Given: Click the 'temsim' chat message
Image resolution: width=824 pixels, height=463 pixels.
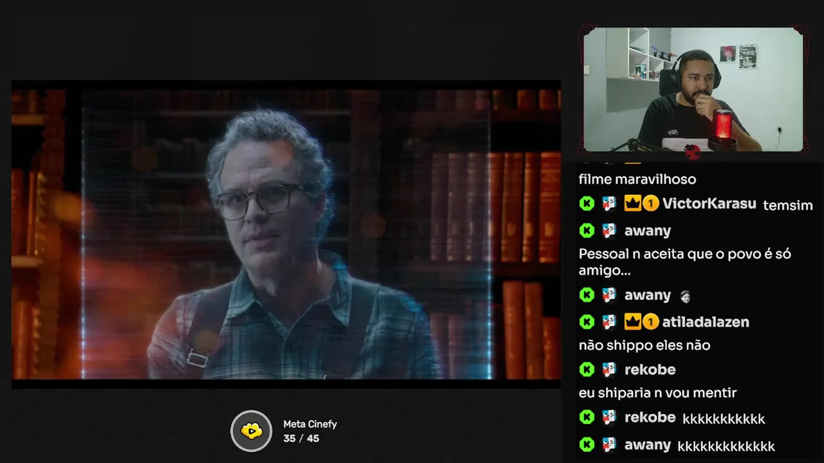Looking at the screenshot, I should coord(788,206).
